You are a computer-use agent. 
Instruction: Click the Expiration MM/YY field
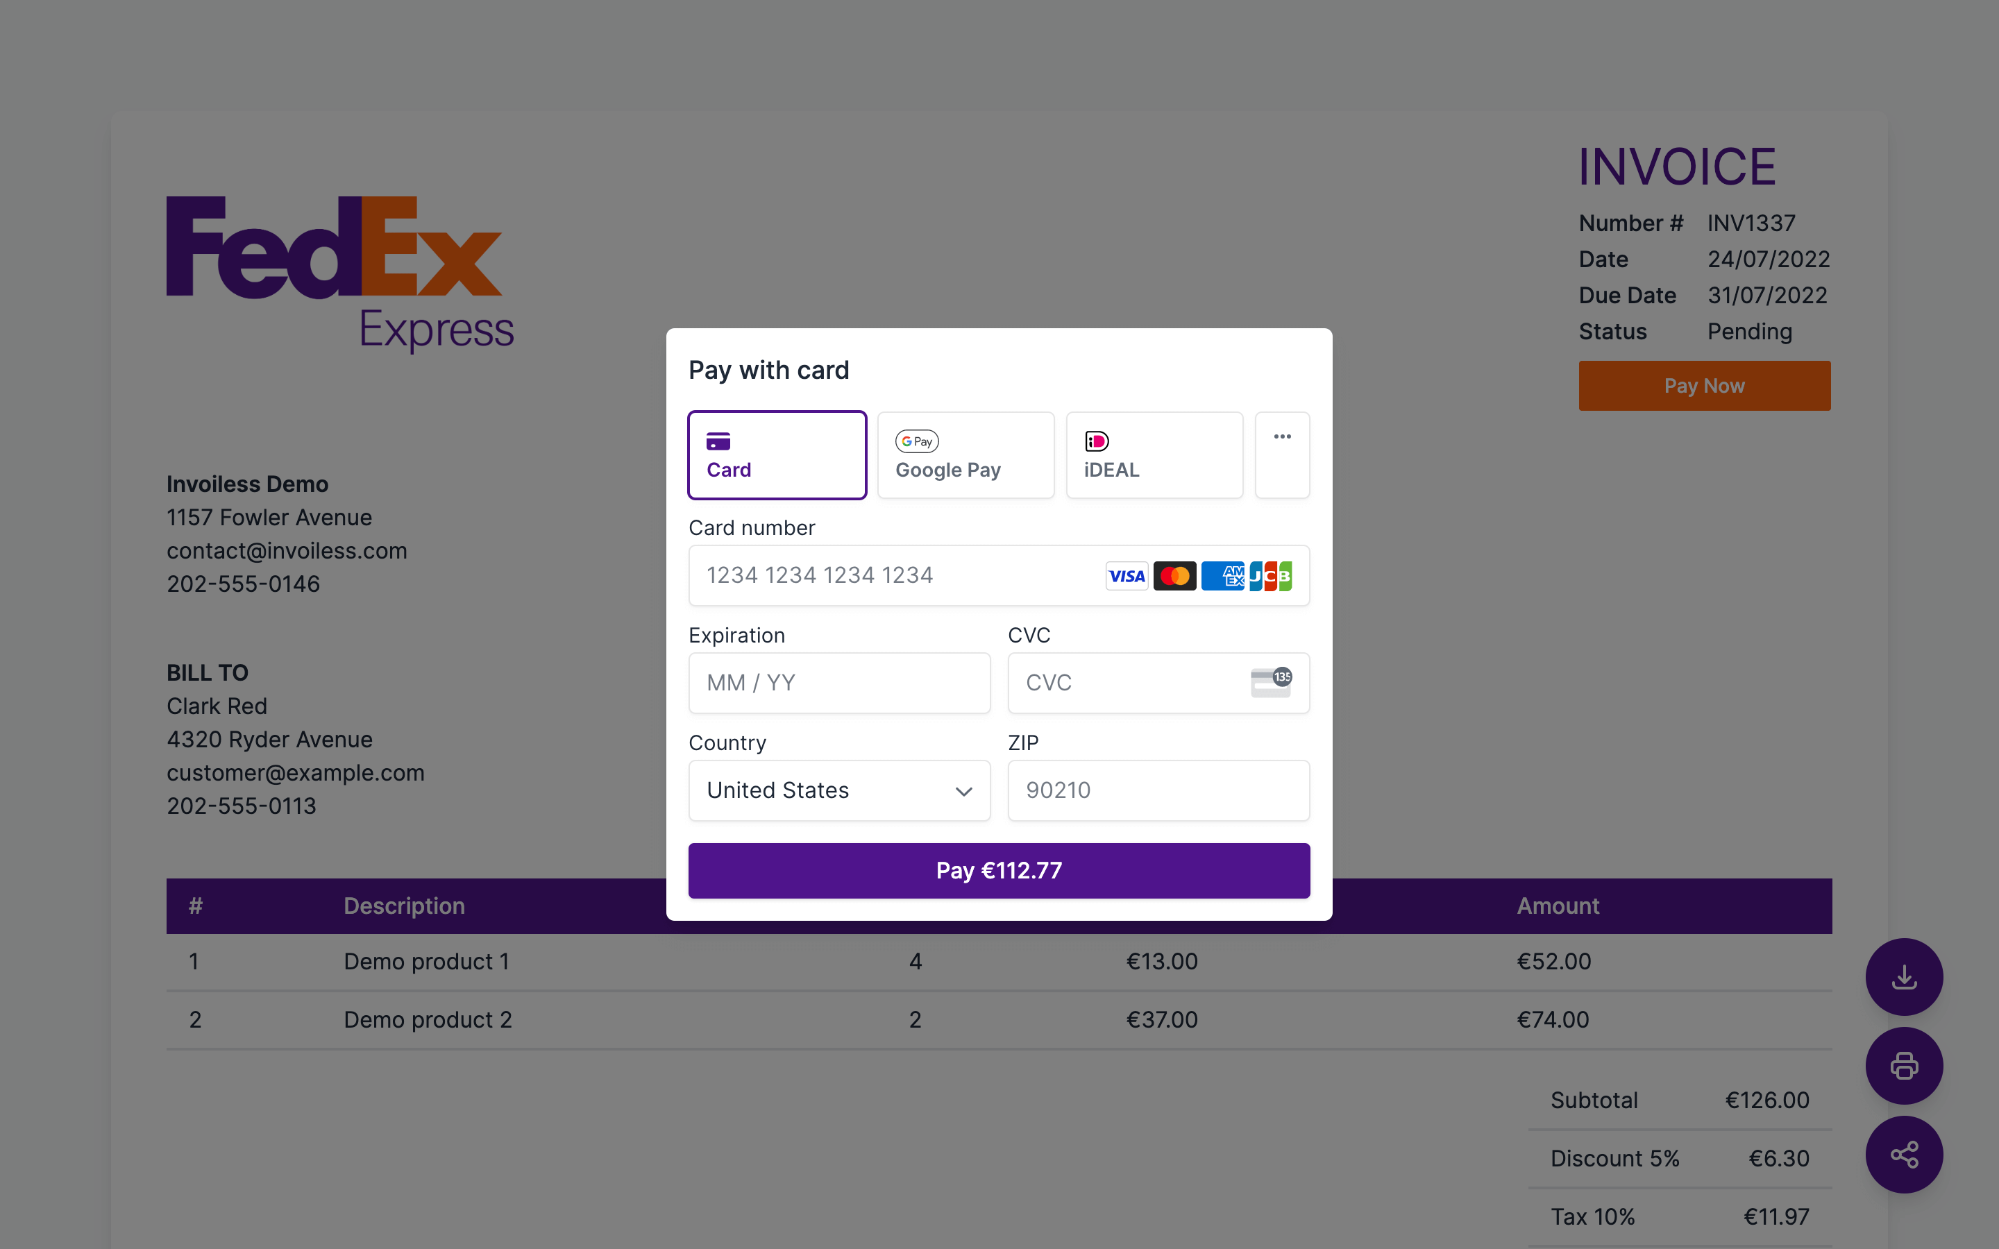(838, 682)
